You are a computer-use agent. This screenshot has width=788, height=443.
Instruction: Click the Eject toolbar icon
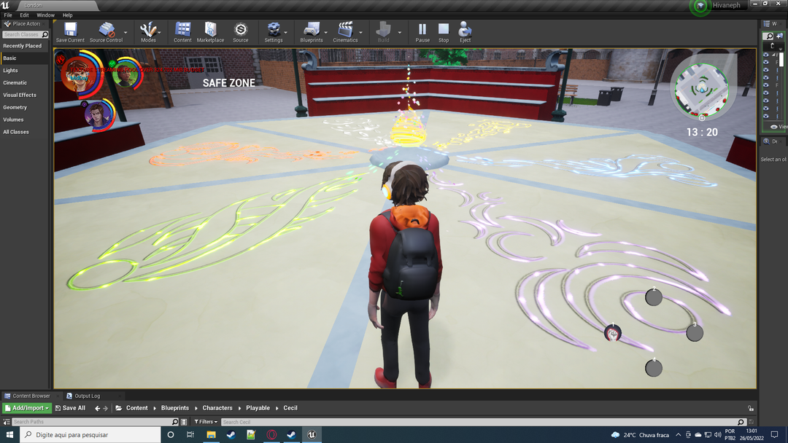click(465, 30)
